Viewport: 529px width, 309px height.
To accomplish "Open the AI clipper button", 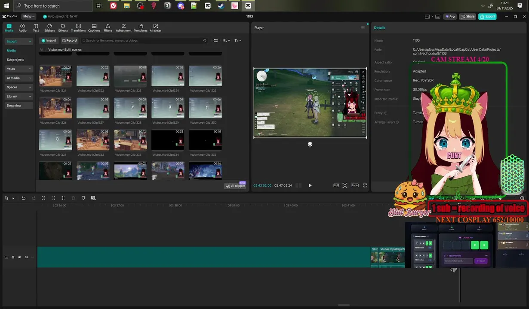I will [x=235, y=185].
